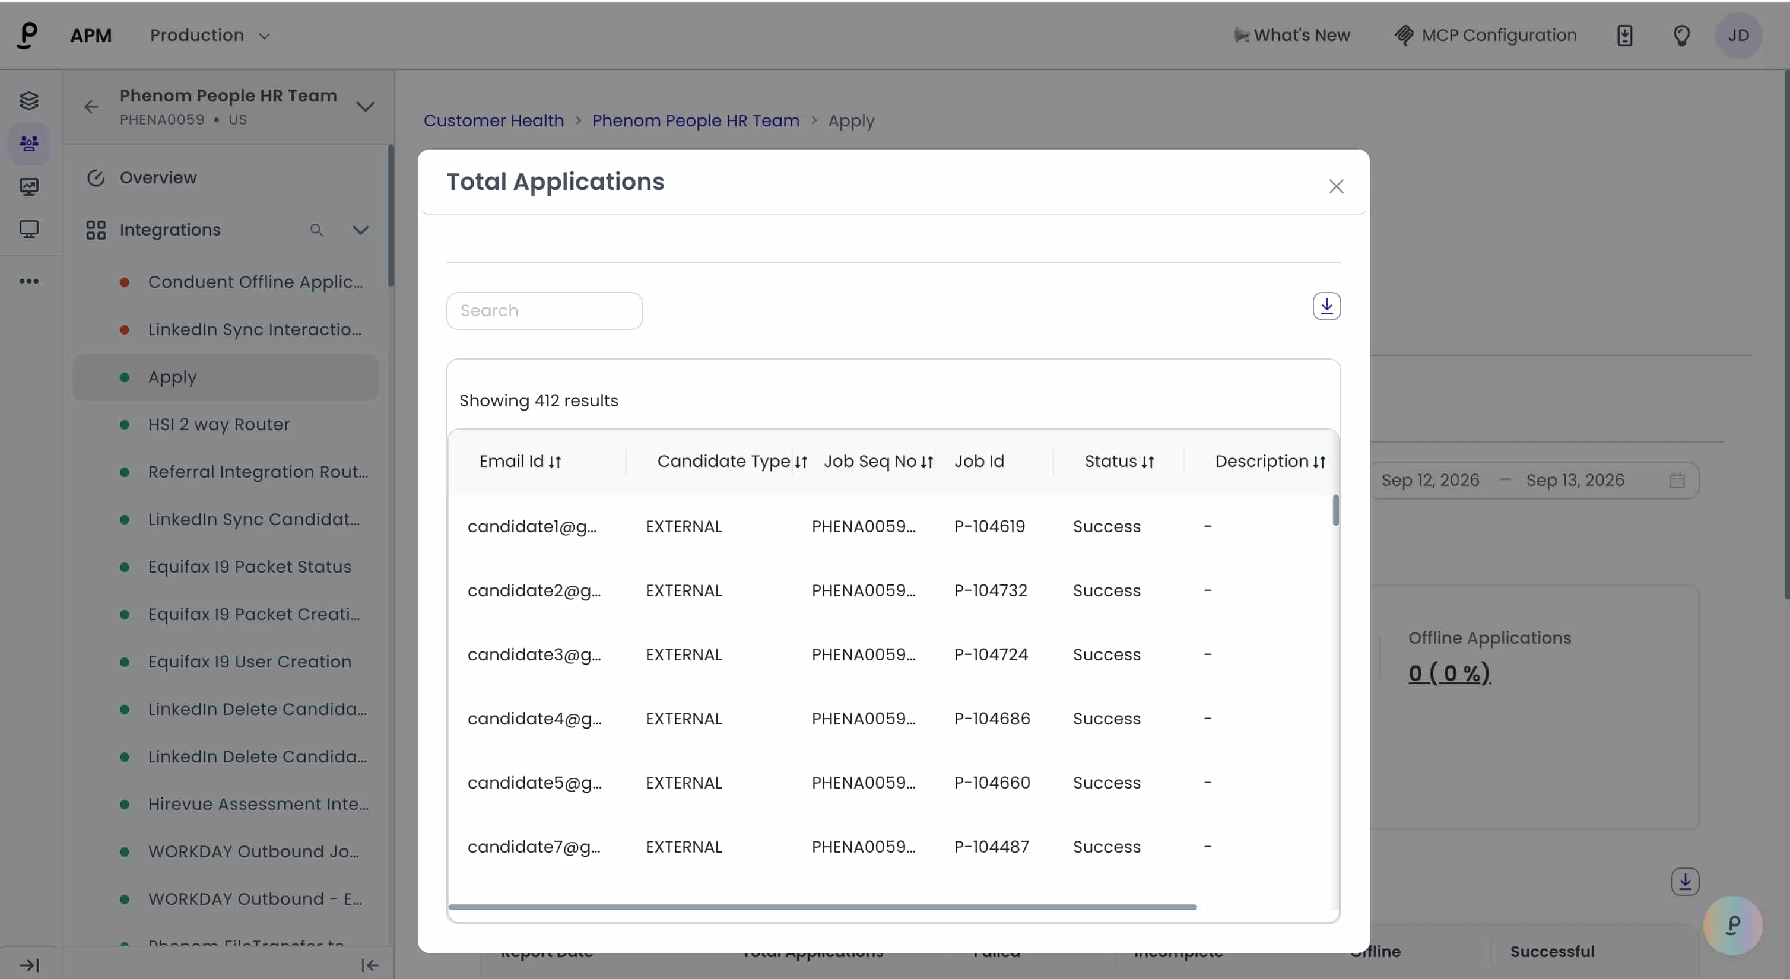Image resolution: width=1790 pixels, height=979 pixels.
Task: Open What's New announcements
Action: [x=1293, y=36]
